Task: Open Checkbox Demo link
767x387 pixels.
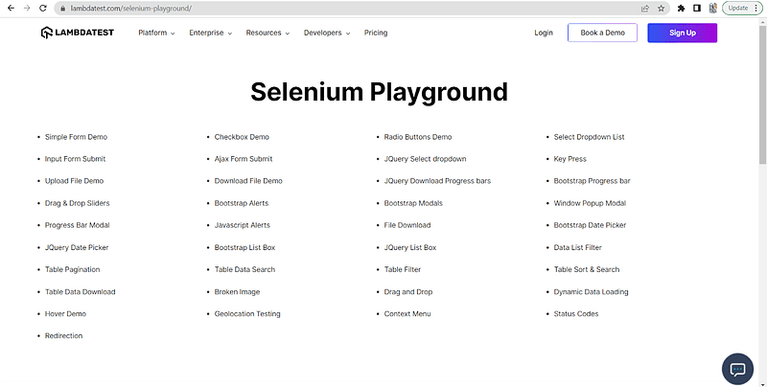Action: tap(242, 137)
